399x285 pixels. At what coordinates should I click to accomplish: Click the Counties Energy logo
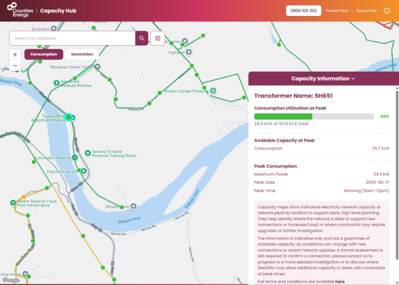pyautogui.click(x=20, y=10)
